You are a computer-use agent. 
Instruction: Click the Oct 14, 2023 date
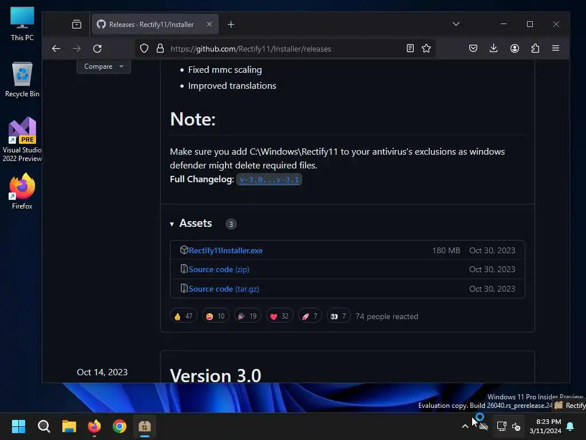point(102,372)
